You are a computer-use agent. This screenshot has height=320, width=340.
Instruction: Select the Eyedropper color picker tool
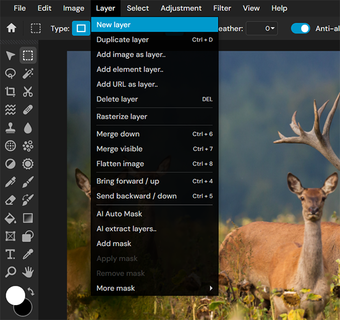28,254
